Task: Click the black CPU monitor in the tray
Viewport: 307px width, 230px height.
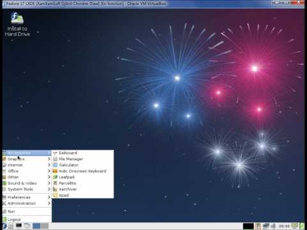Action: click(x=248, y=226)
